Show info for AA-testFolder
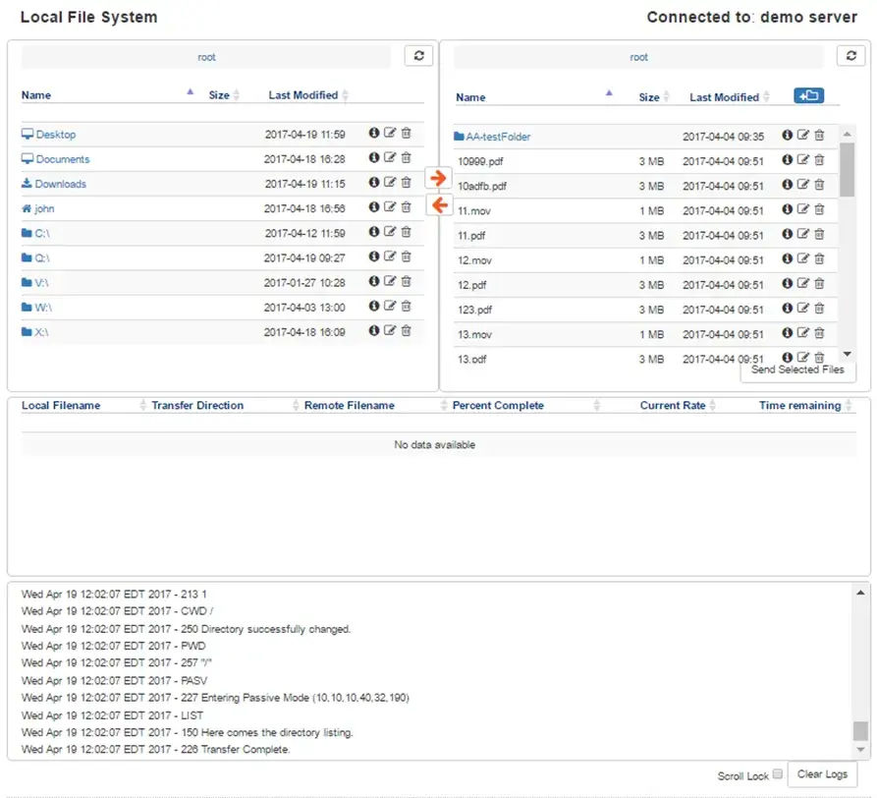The height and width of the screenshot is (798, 877). pyautogui.click(x=788, y=136)
